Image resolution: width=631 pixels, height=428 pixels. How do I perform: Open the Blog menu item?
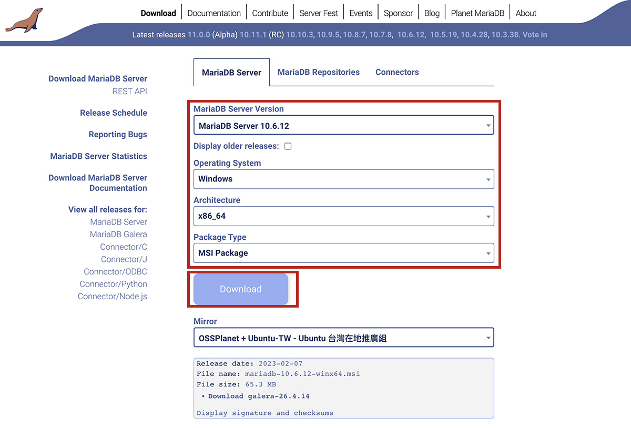pos(432,13)
